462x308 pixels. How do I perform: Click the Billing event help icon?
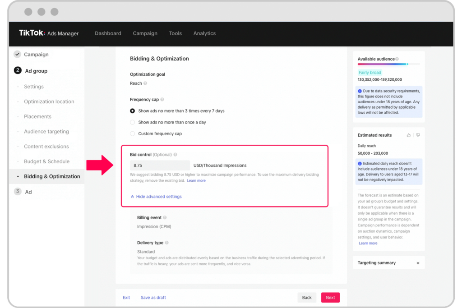pyautogui.click(x=165, y=217)
